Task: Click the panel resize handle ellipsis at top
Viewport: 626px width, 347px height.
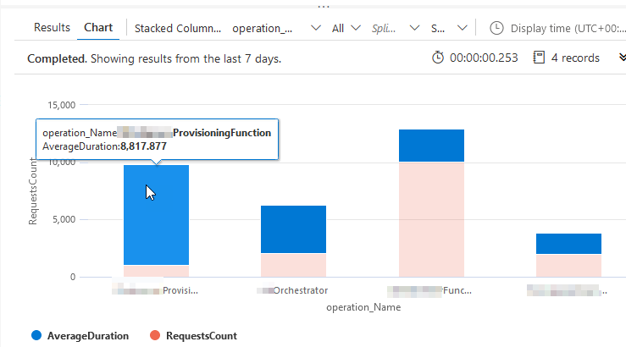Action: point(321,4)
